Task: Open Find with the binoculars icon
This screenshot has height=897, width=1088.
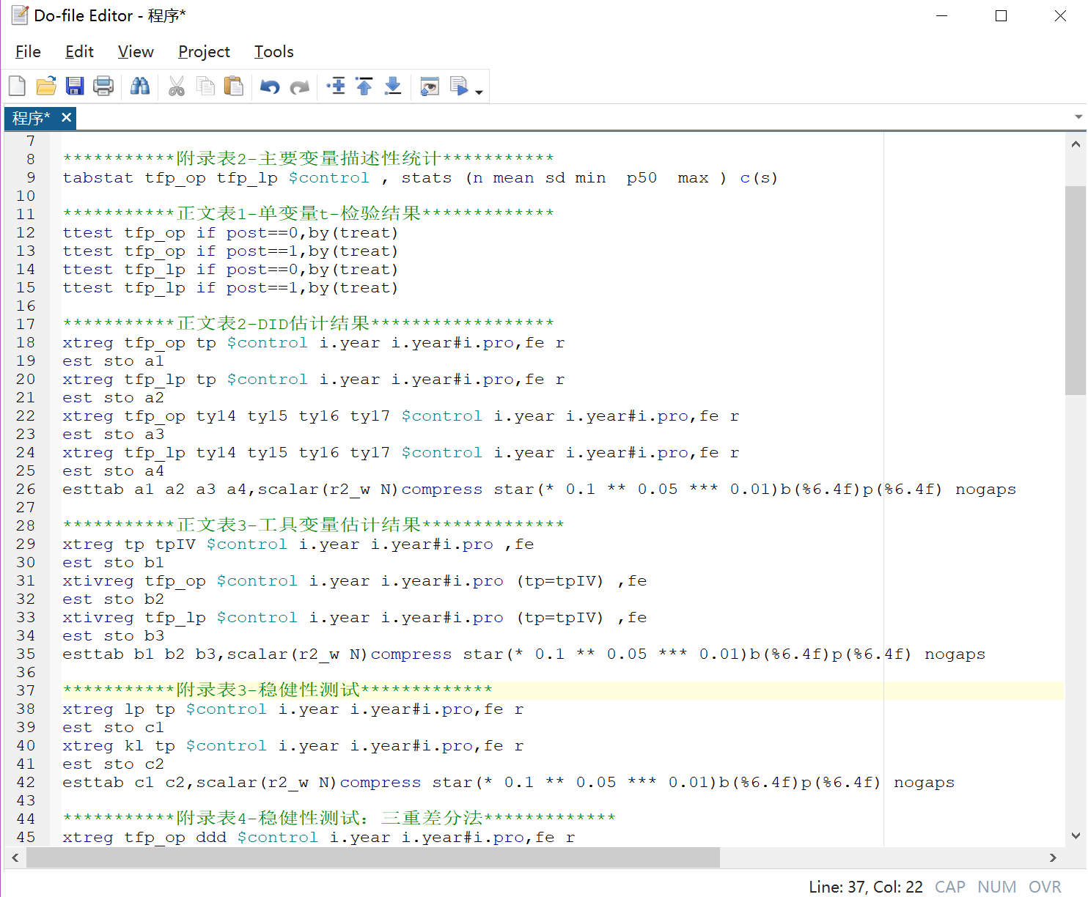Action: click(x=140, y=86)
